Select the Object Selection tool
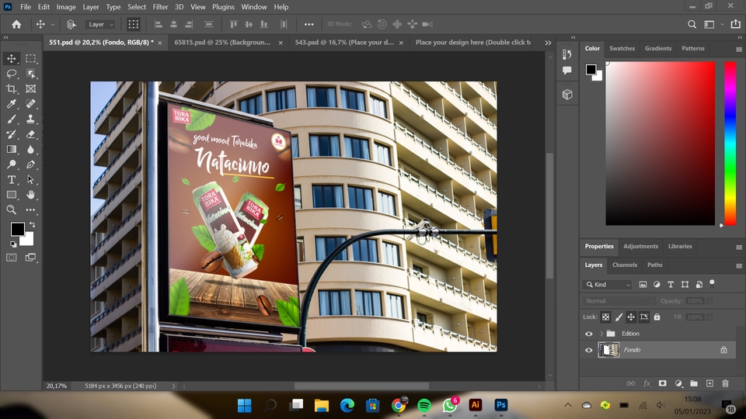Image resolution: width=746 pixels, height=419 pixels. click(31, 74)
